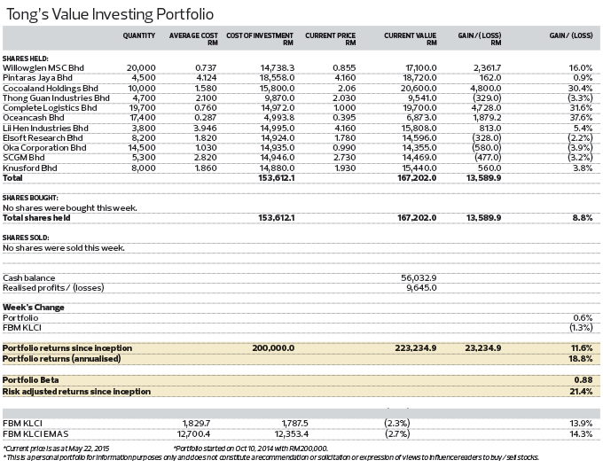Click weekly FBM KLCI change (1.3%)
This screenshot has width=603, height=468.
click(x=581, y=328)
